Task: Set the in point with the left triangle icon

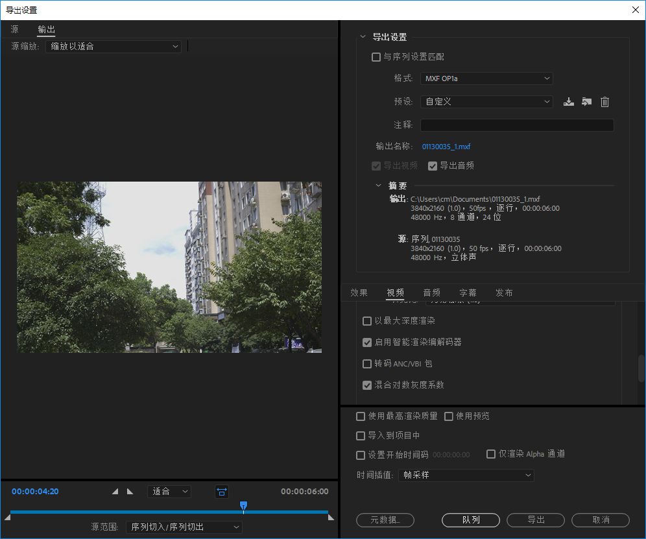Action: pyautogui.click(x=115, y=492)
